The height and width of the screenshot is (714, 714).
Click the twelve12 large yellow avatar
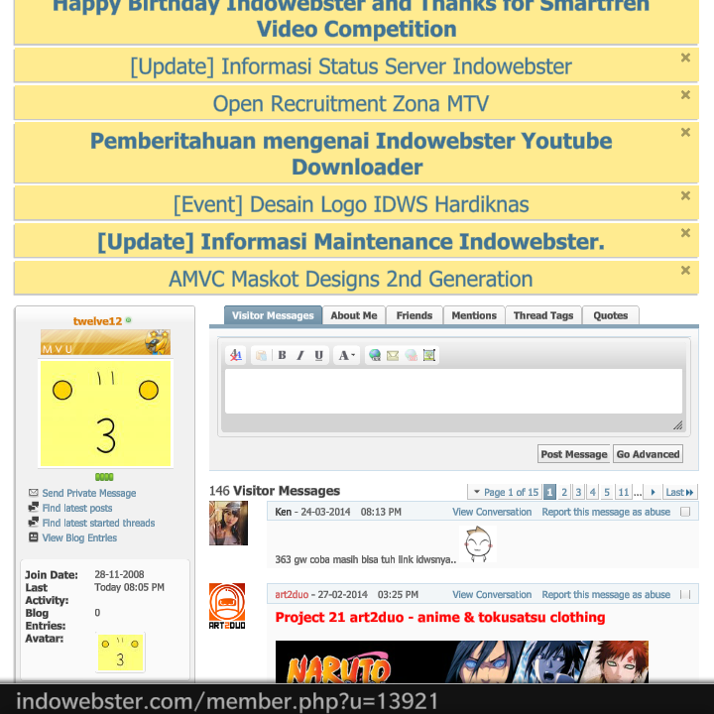(x=106, y=414)
